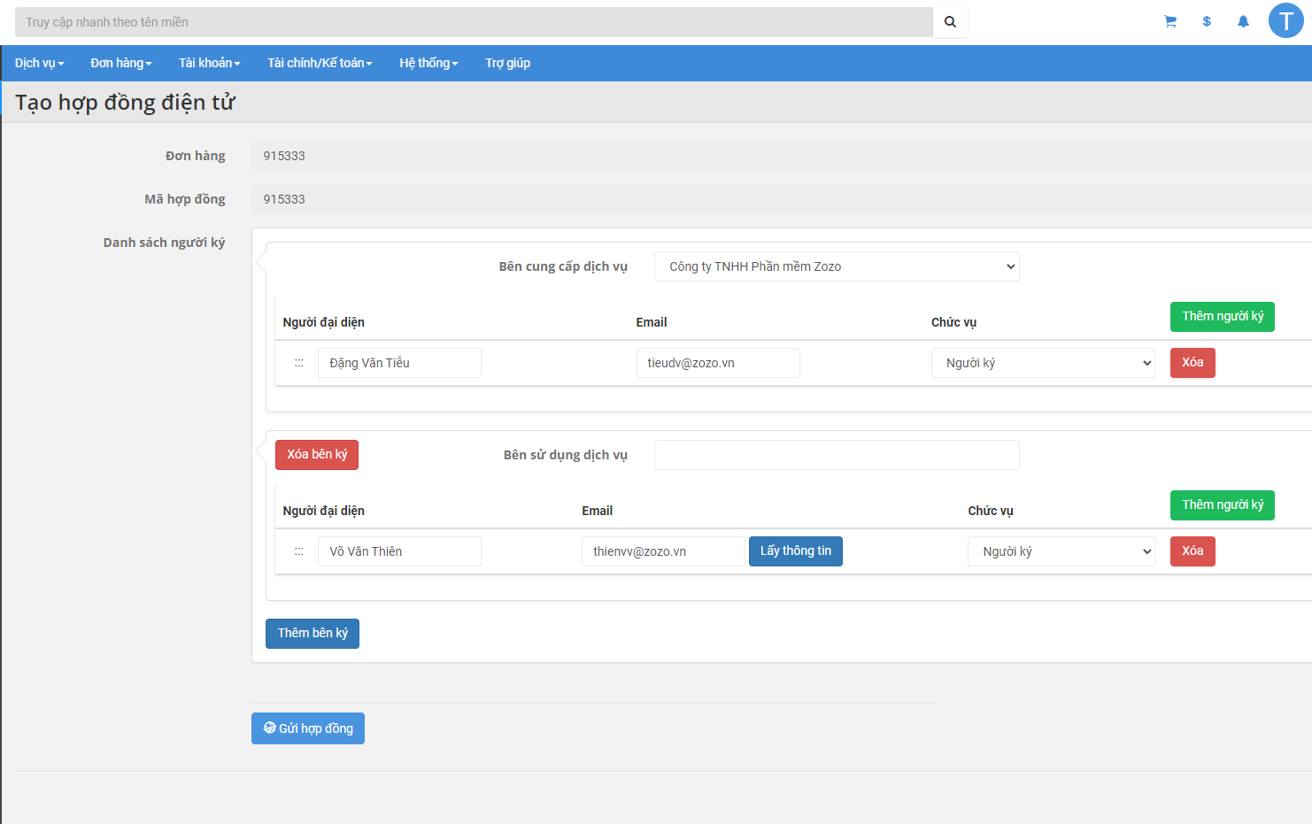Open the notifications bell icon
This screenshot has height=824, width=1312.
coord(1243,21)
